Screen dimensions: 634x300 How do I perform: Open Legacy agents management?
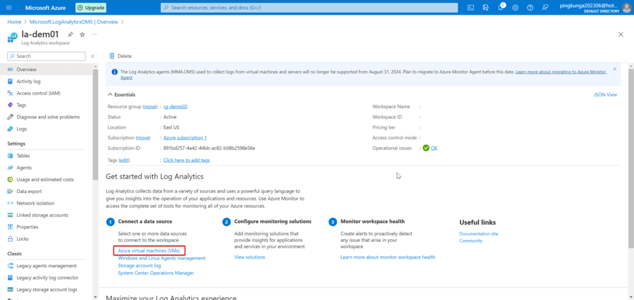(46, 266)
